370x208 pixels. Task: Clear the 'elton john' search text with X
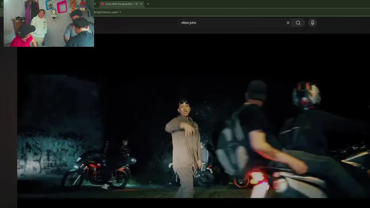288,23
